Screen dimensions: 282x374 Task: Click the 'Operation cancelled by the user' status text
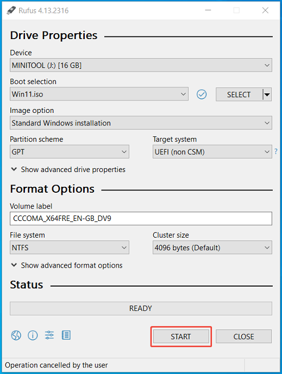click(57, 365)
